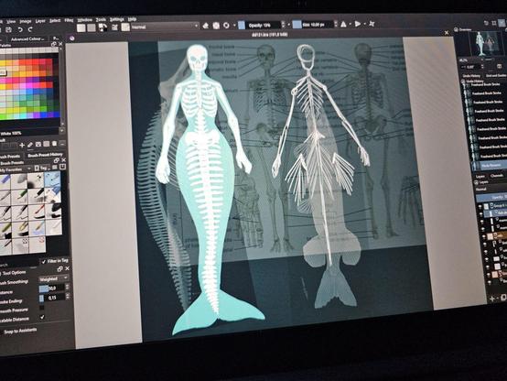Toggle the Smooth Pressure checkbox
Image resolution: width=507 pixels, height=381 pixels.
pos(42,308)
